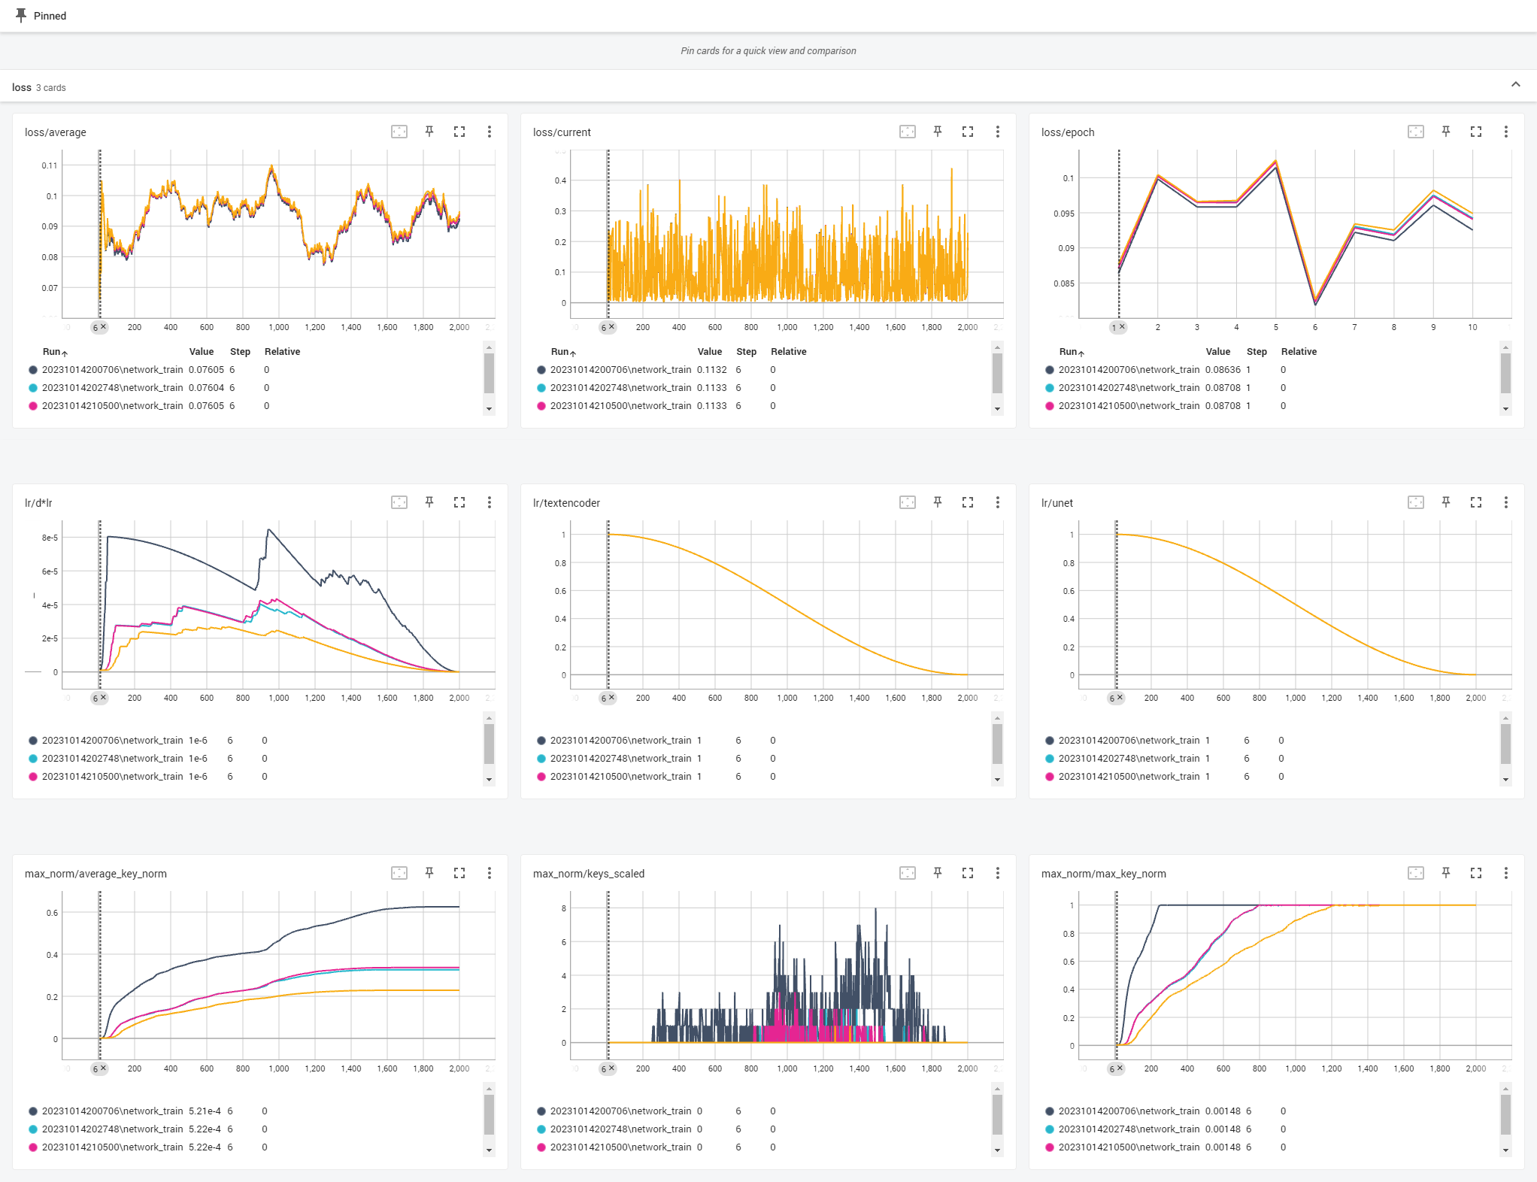
Task: Remove step 1 marker on loss/epoch chart
Action: 1123,327
